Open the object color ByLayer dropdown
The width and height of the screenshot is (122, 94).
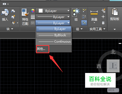(x=53, y=11)
